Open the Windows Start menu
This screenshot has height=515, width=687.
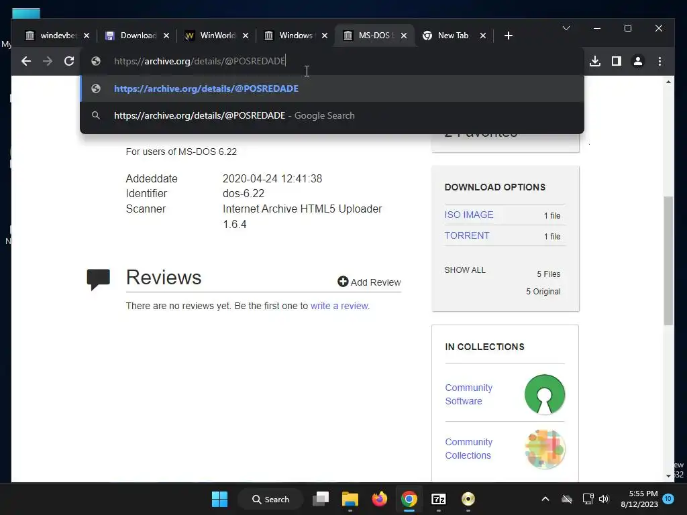point(219,499)
